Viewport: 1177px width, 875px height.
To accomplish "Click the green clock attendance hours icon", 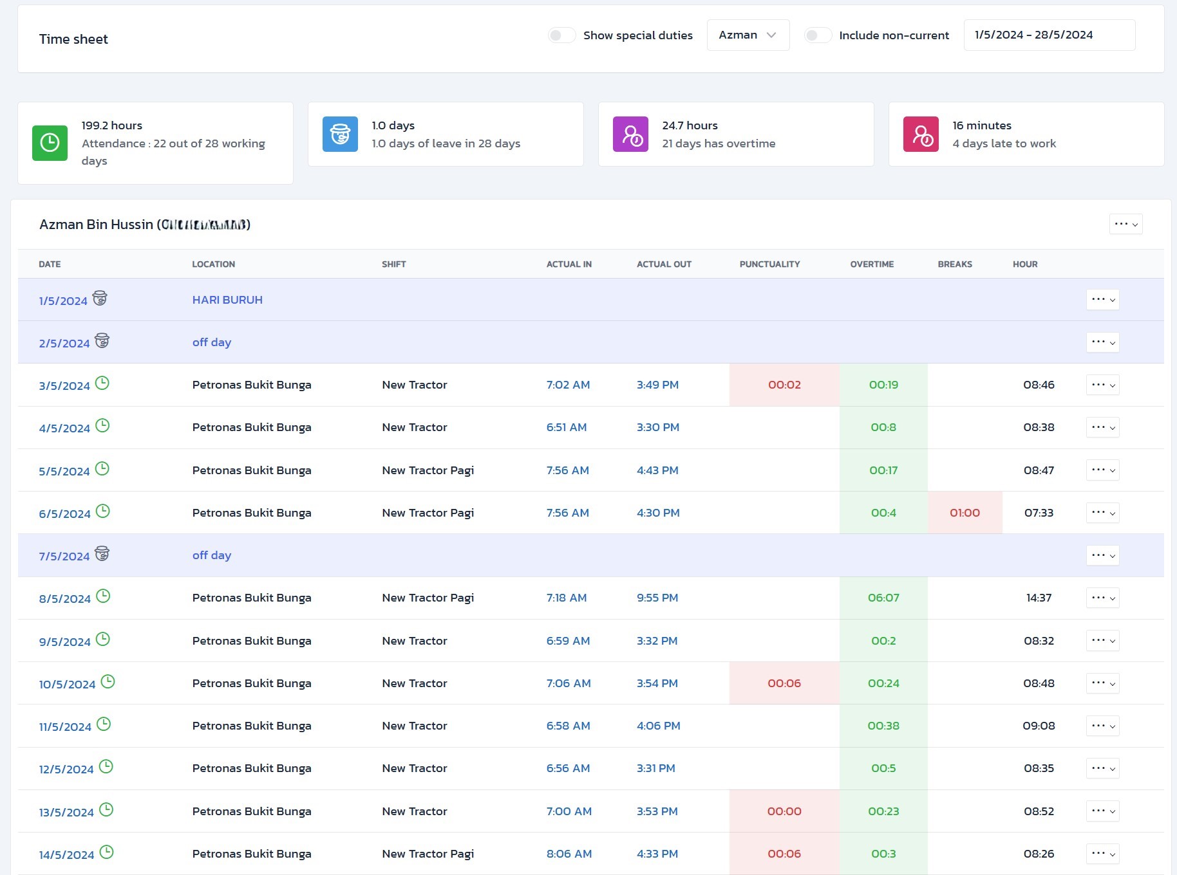I will click(50, 143).
